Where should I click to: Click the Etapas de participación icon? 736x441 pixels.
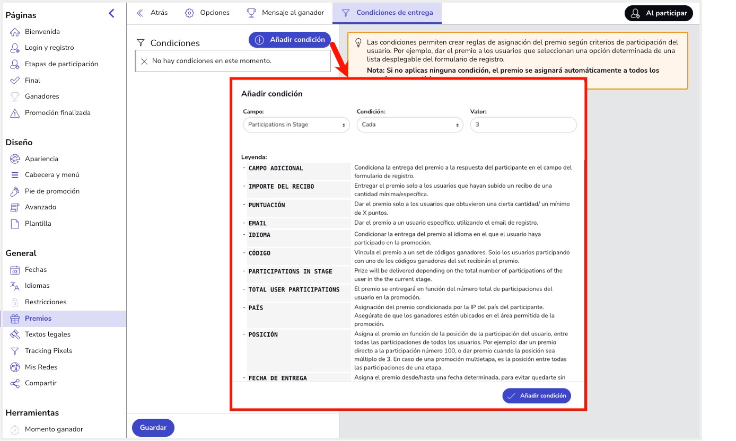[15, 64]
